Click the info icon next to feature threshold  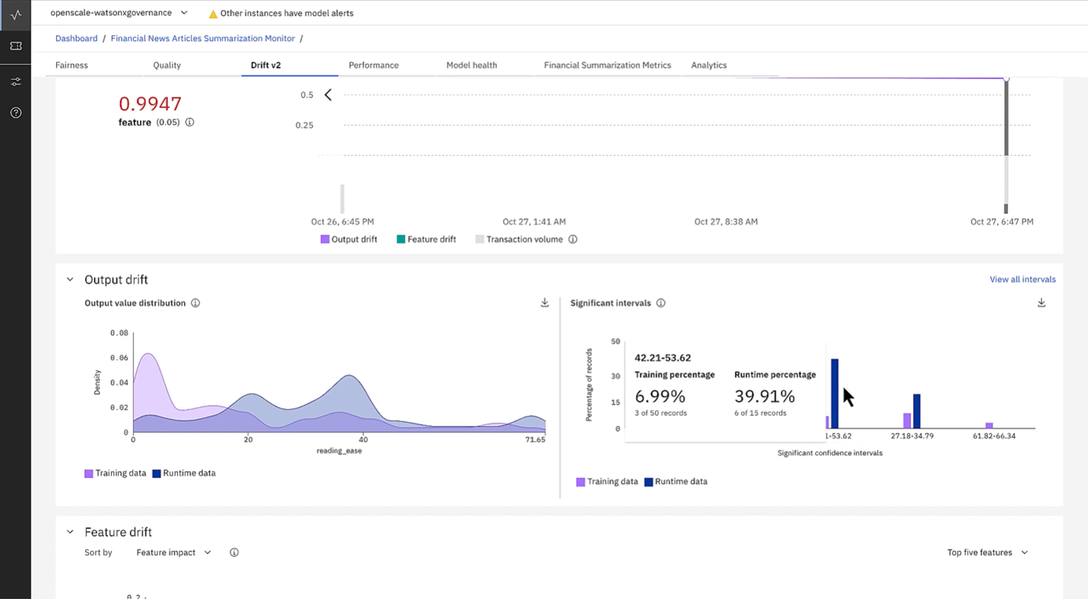point(189,122)
